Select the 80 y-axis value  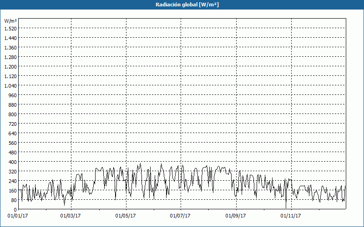pyautogui.click(x=14, y=200)
